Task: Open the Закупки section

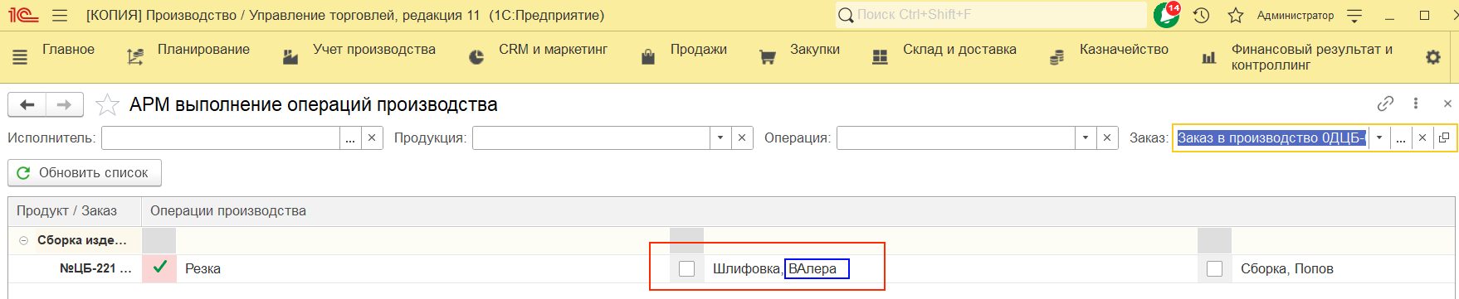Action: click(815, 50)
